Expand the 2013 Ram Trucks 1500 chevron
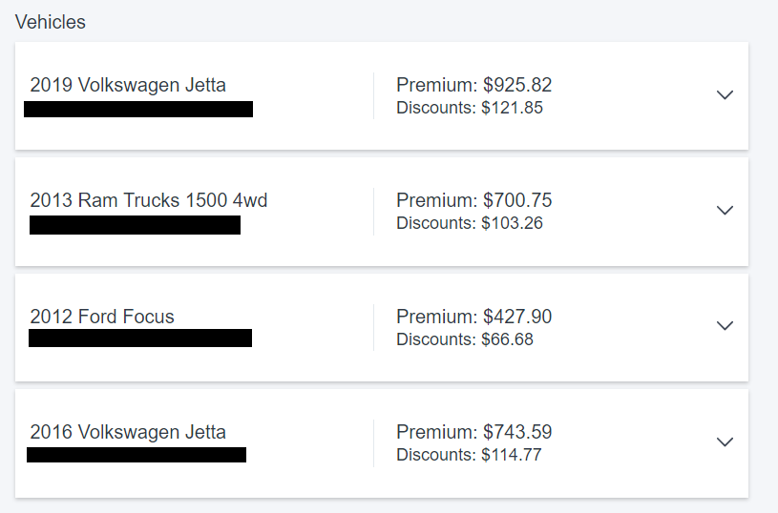The height and width of the screenshot is (513, 778). tap(725, 210)
